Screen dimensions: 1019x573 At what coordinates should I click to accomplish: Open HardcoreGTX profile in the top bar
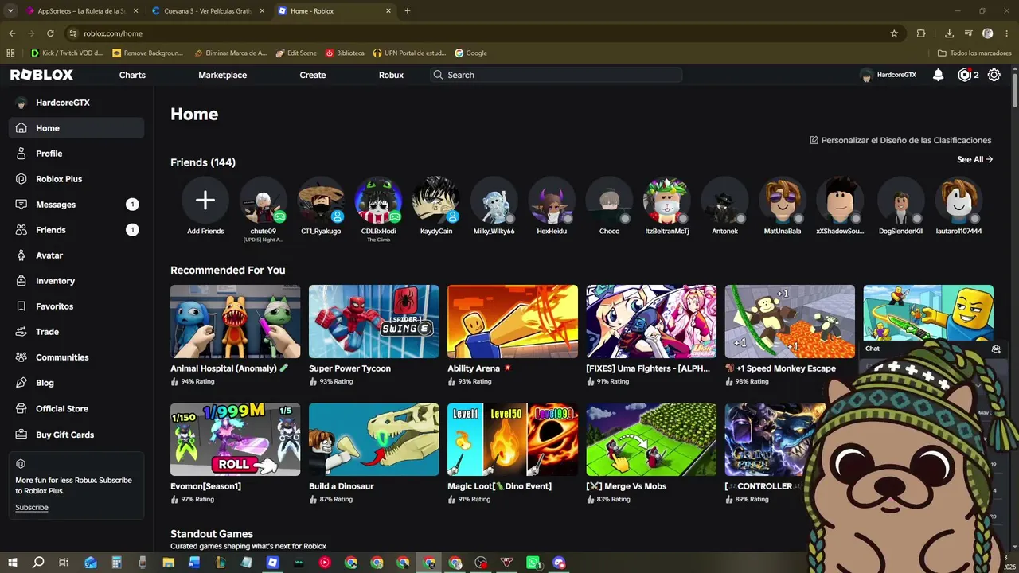pyautogui.click(x=888, y=75)
